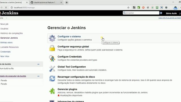Click Habilitar atualização automática link
This screenshot has width=181, height=102.
point(170,18)
